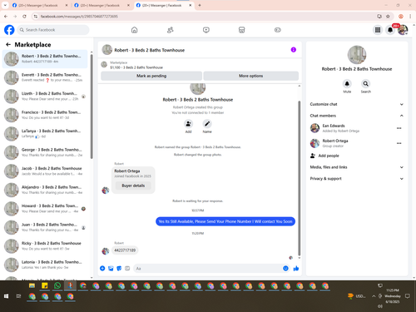Open LaTanya 3 Beds 2 Baths conversation
416x312 pixels.
click(45, 133)
